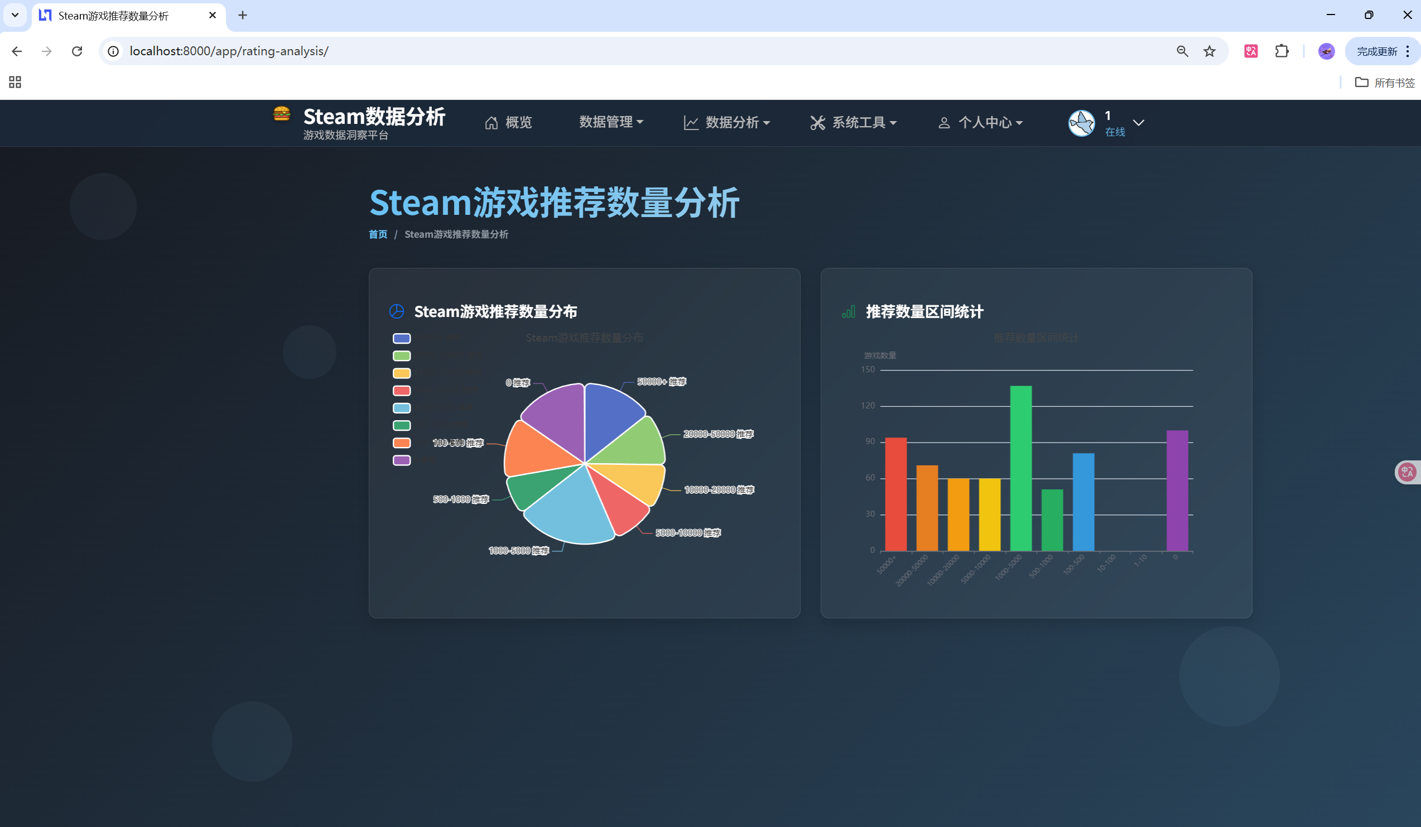Click the pie chart icon beside 分布 heading
This screenshot has height=827, width=1421.
397,311
